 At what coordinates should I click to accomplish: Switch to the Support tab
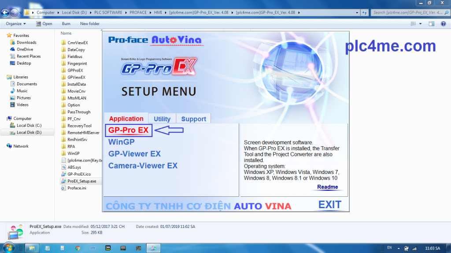[193, 119]
